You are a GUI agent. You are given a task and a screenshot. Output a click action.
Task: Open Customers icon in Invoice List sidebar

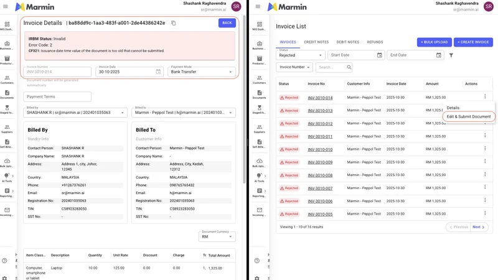[x=260, y=78]
